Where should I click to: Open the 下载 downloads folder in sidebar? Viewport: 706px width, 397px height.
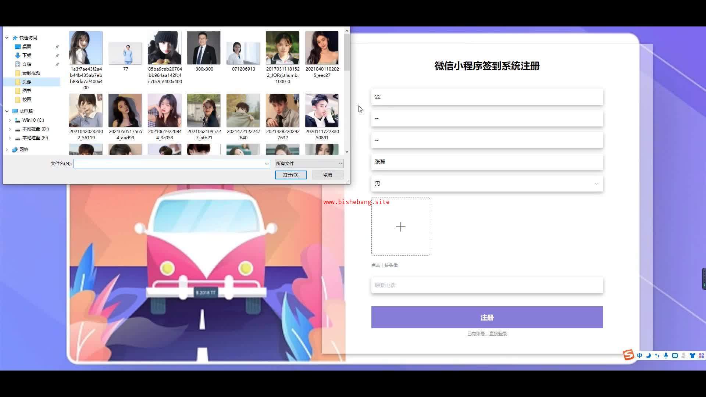tap(27, 56)
